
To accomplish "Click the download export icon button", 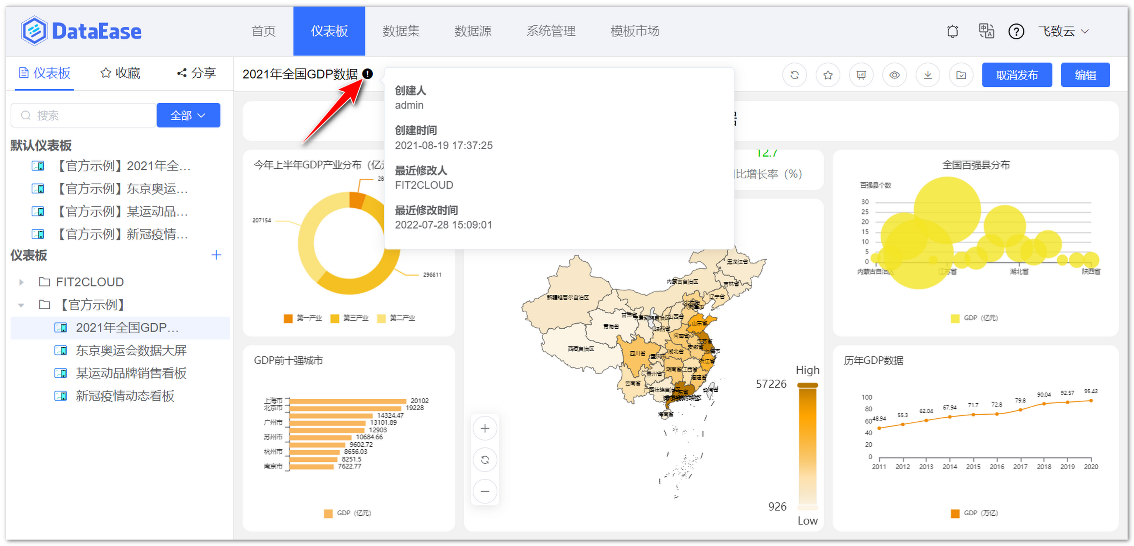I will pos(928,75).
